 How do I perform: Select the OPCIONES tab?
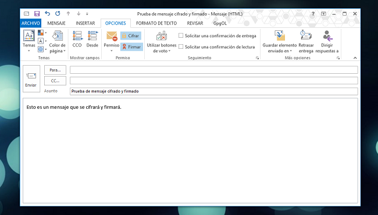pyautogui.click(x=116, y=23)
